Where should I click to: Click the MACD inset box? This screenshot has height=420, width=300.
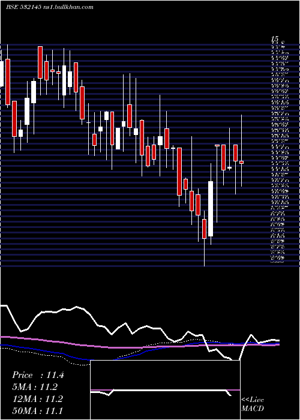click(x=165, y=390)
